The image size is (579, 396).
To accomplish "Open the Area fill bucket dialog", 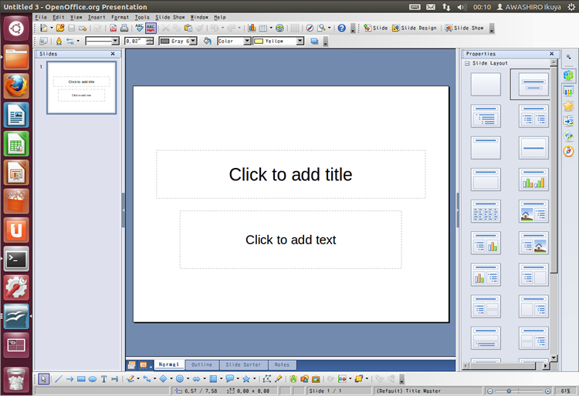I will tap(207, 42).
